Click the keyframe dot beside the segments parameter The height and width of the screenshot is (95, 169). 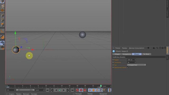pos(113,62)
